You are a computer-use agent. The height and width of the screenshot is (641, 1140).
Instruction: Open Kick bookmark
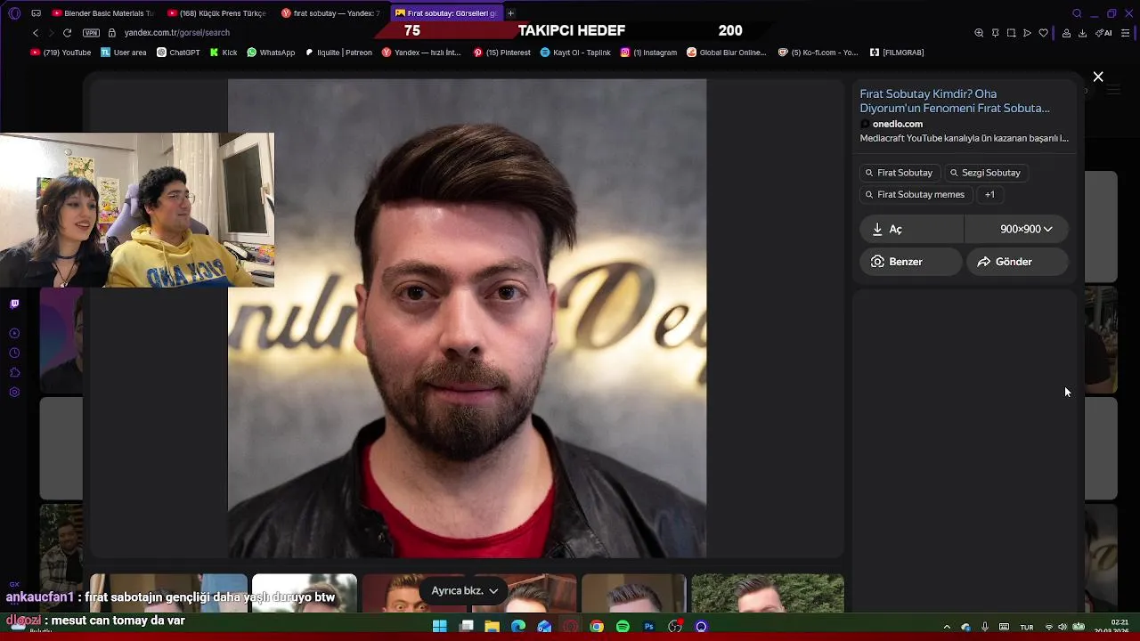(224, 53)
